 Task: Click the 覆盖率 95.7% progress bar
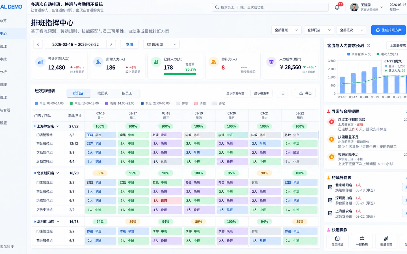click(180, 74)
